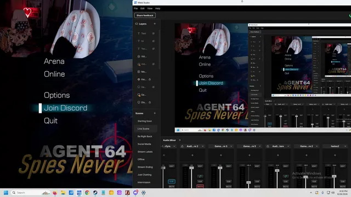Screen dimensions: 351x197
Task: Open Firefox from the taskbar
Action: (x=55, y=193)
